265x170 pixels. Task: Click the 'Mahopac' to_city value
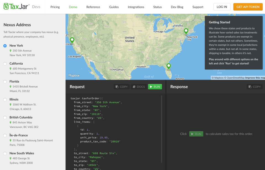(96, 157)
